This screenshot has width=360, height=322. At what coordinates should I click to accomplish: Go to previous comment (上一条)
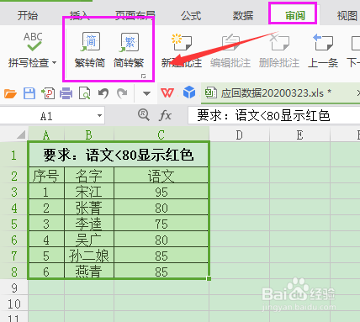[323, 50]
